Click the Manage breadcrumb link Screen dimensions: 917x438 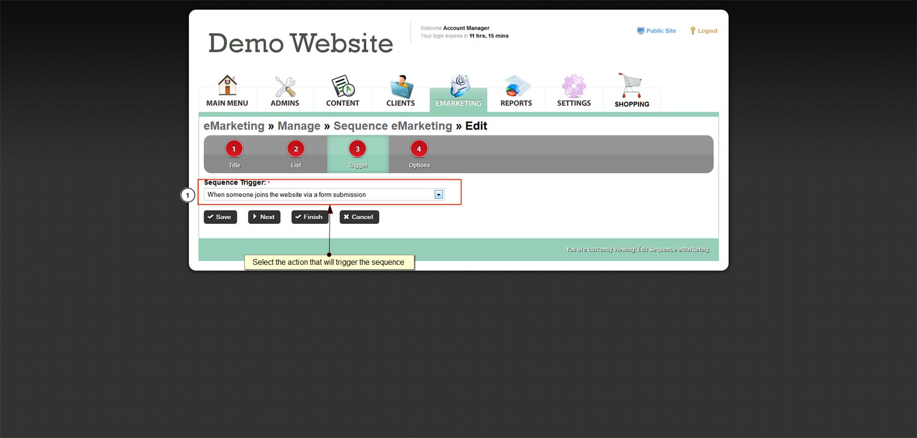tap(299, 126)
